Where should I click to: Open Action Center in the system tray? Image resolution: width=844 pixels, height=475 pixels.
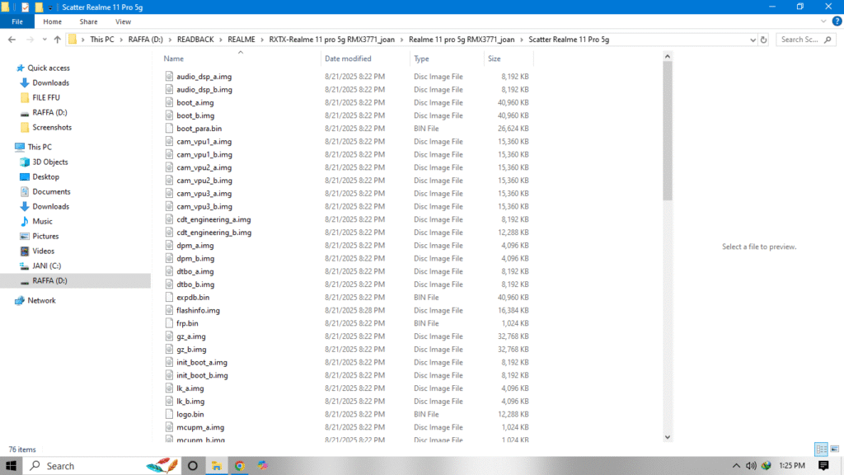pyautogui.click(x=823, y=465)
